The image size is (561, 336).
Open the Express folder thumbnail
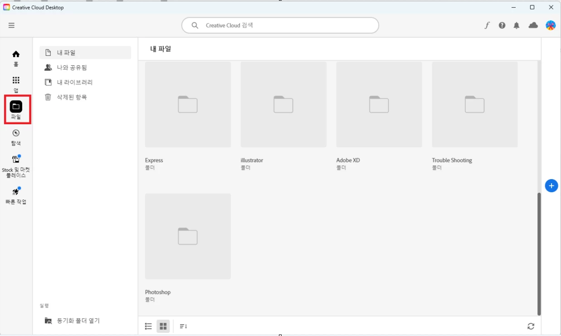(188, 104)
